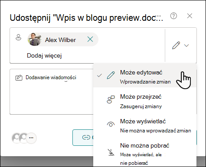Viewport: 206px width, 167px height.
Task: Click 'Nie można wprowadzać zmian' text
Action: coord(156,131)
